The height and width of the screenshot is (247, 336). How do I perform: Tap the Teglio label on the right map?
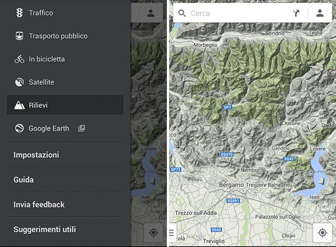[x=316, y=33]
